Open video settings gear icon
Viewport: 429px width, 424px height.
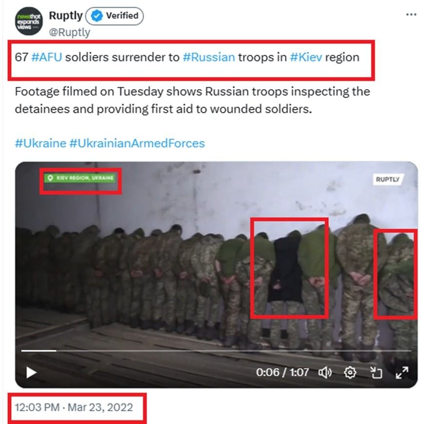350,372
